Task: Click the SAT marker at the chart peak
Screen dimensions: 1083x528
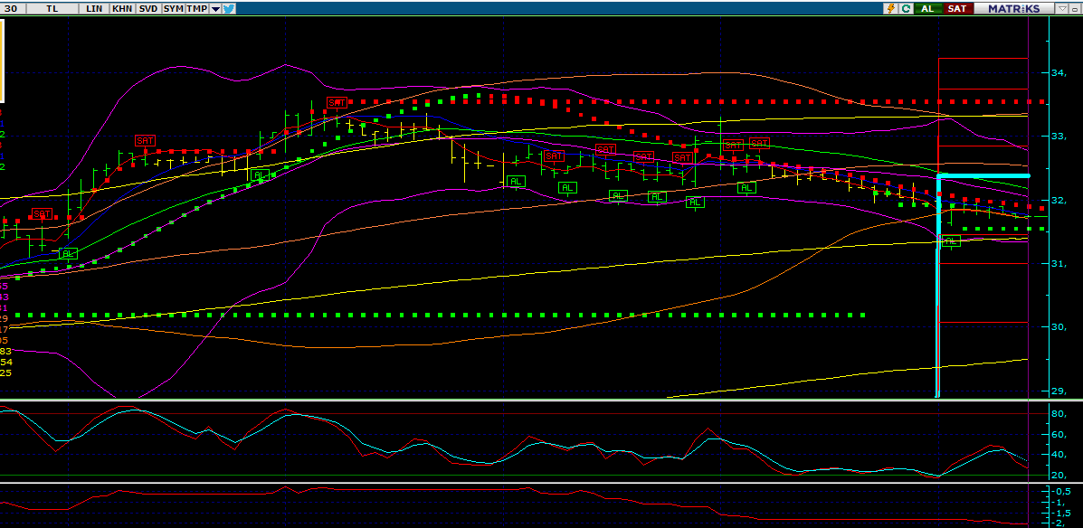Action: click(x=337, y=103)
